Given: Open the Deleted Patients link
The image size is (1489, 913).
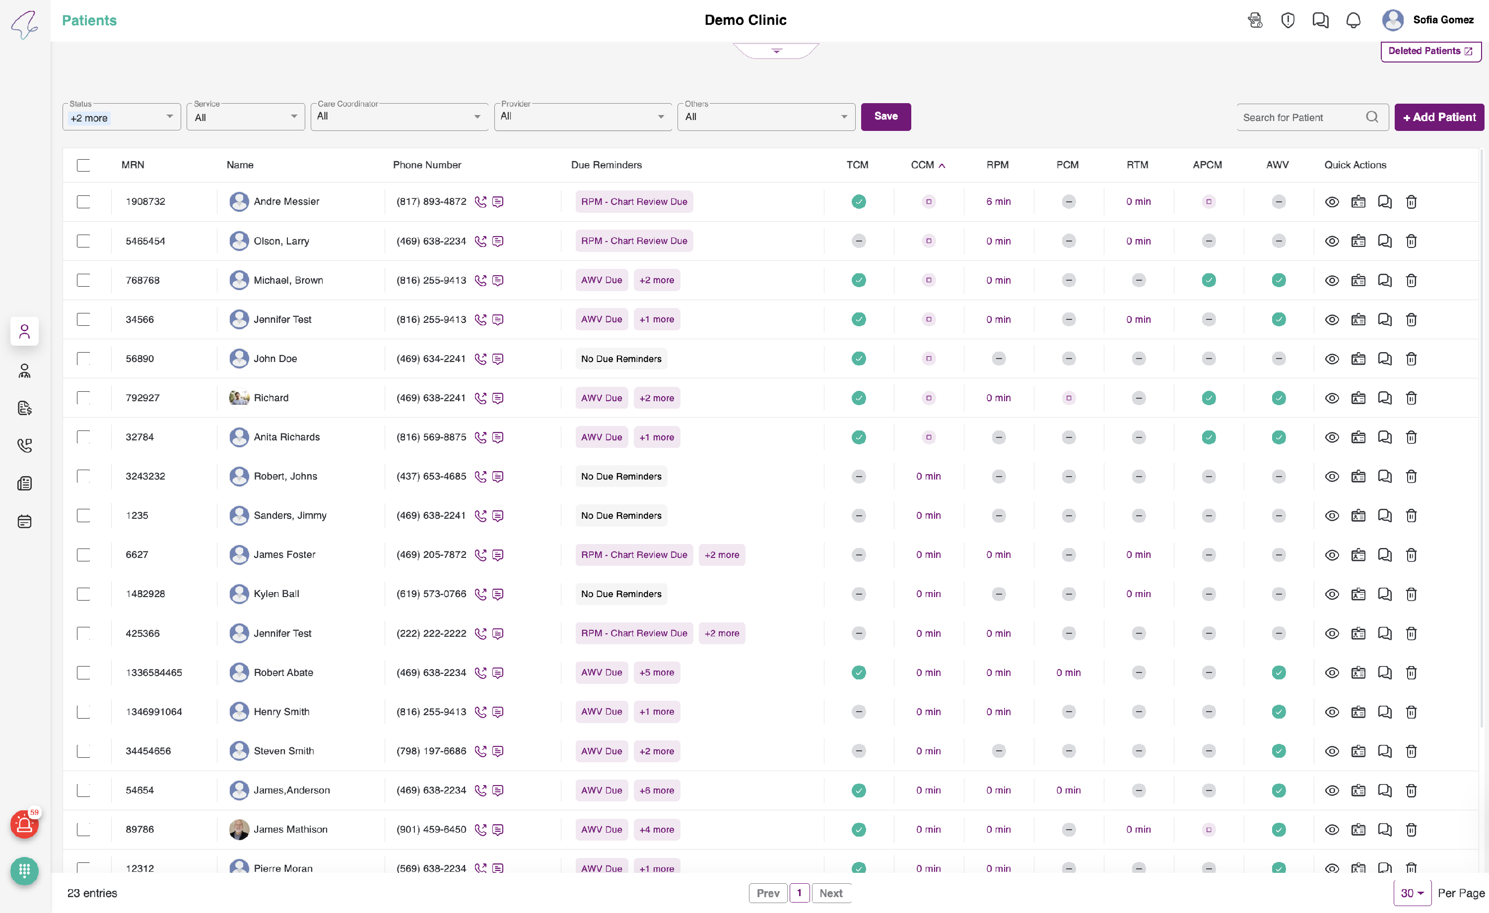Looking at the screenshot, I should pyautogui.click(x=1430, y=51).
